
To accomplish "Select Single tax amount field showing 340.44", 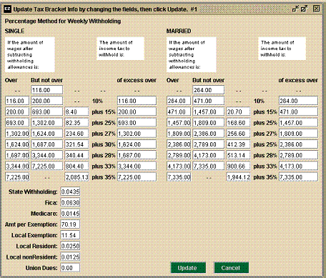I will pos(76,155).
